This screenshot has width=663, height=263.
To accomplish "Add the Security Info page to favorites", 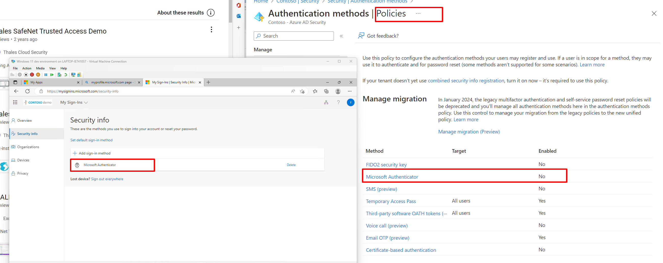I will [302, 91].
